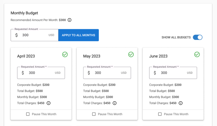
Task: Click Monthly Budget: $300 in April 2023
Action: click(x=32, y=97)
